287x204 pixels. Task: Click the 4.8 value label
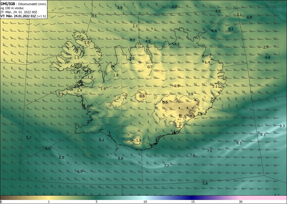[267, 58]
